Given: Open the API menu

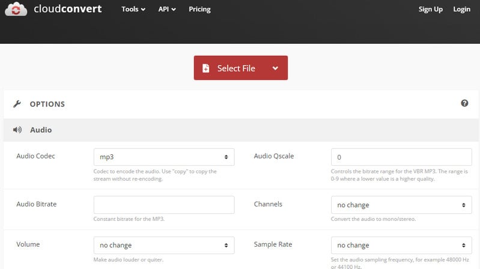Looking at the screenshot, I should [x=167, y=9].
